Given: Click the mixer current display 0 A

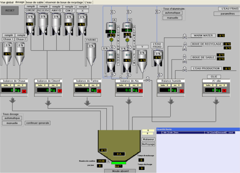Looking at the screenshot, I should (x=119, y=154).
